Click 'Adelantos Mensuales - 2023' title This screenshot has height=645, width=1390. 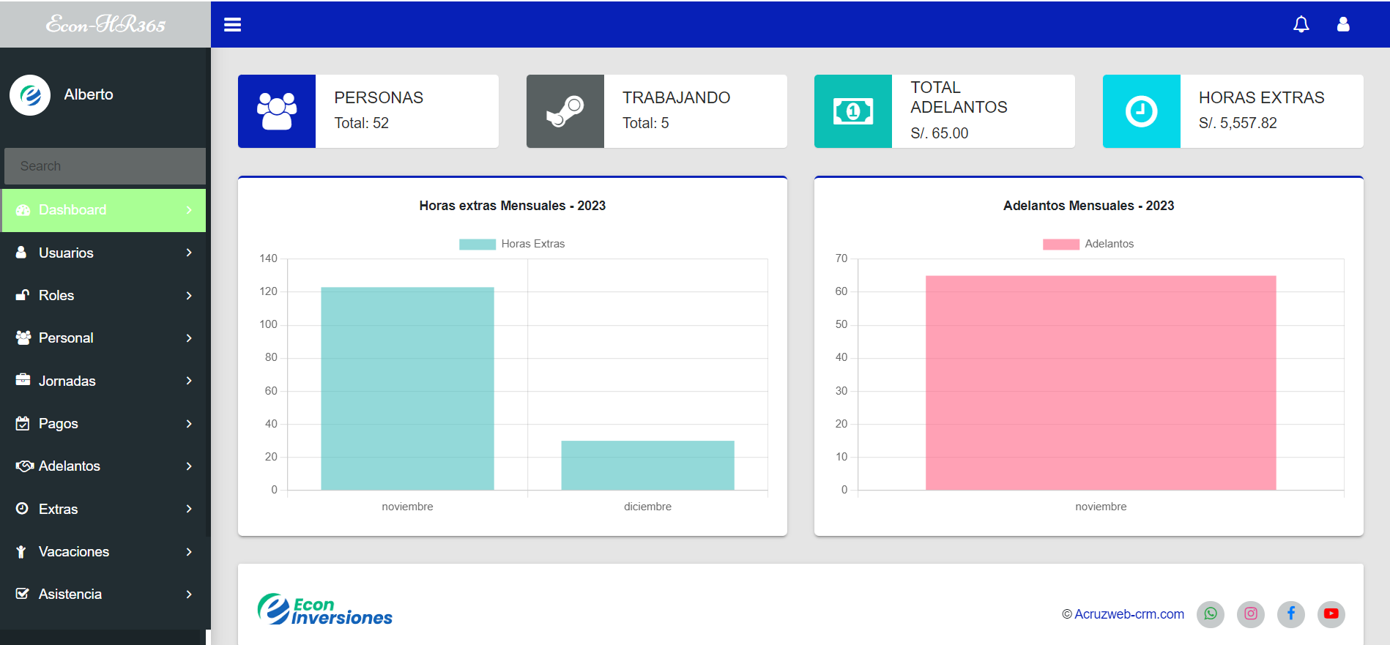pyautogui.click(x=1089, y=206)
